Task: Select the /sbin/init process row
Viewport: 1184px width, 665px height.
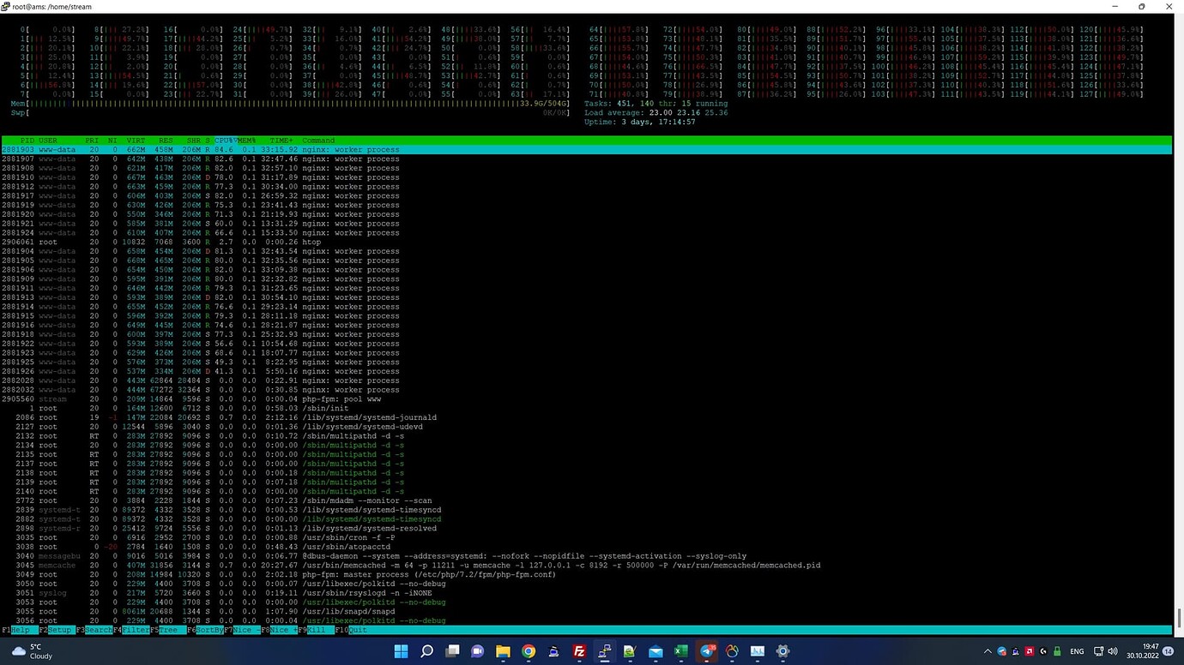Action: click(586, 408)
